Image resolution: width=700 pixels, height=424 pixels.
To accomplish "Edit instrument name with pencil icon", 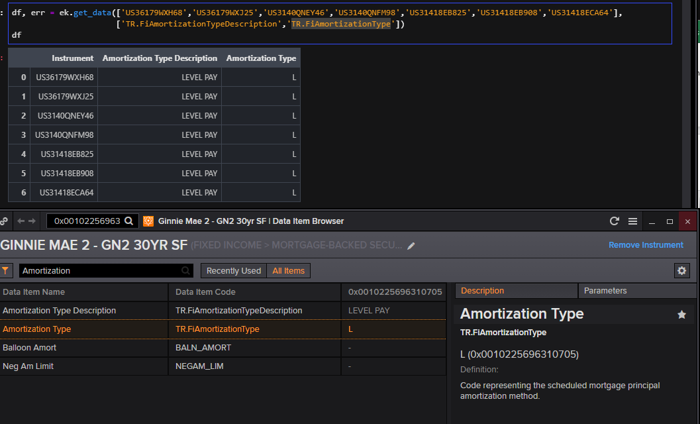I will tap(411, 246).
